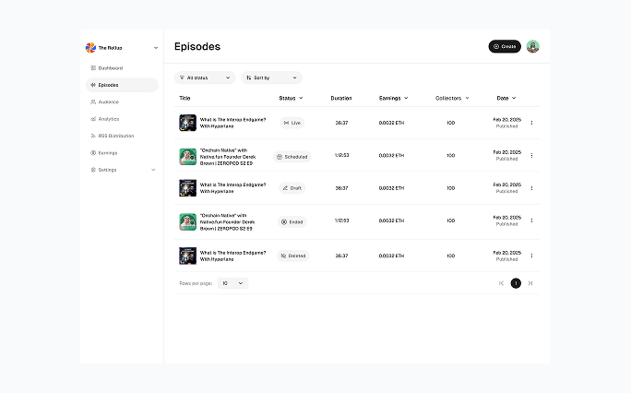Select Episodes in the sidebar

click(x=122, y=85)
